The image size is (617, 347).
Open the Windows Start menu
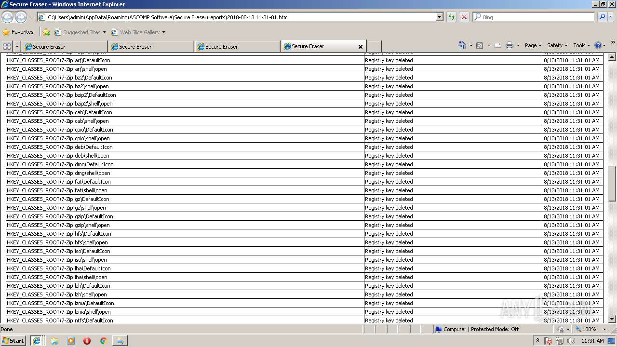click(13, 340)
